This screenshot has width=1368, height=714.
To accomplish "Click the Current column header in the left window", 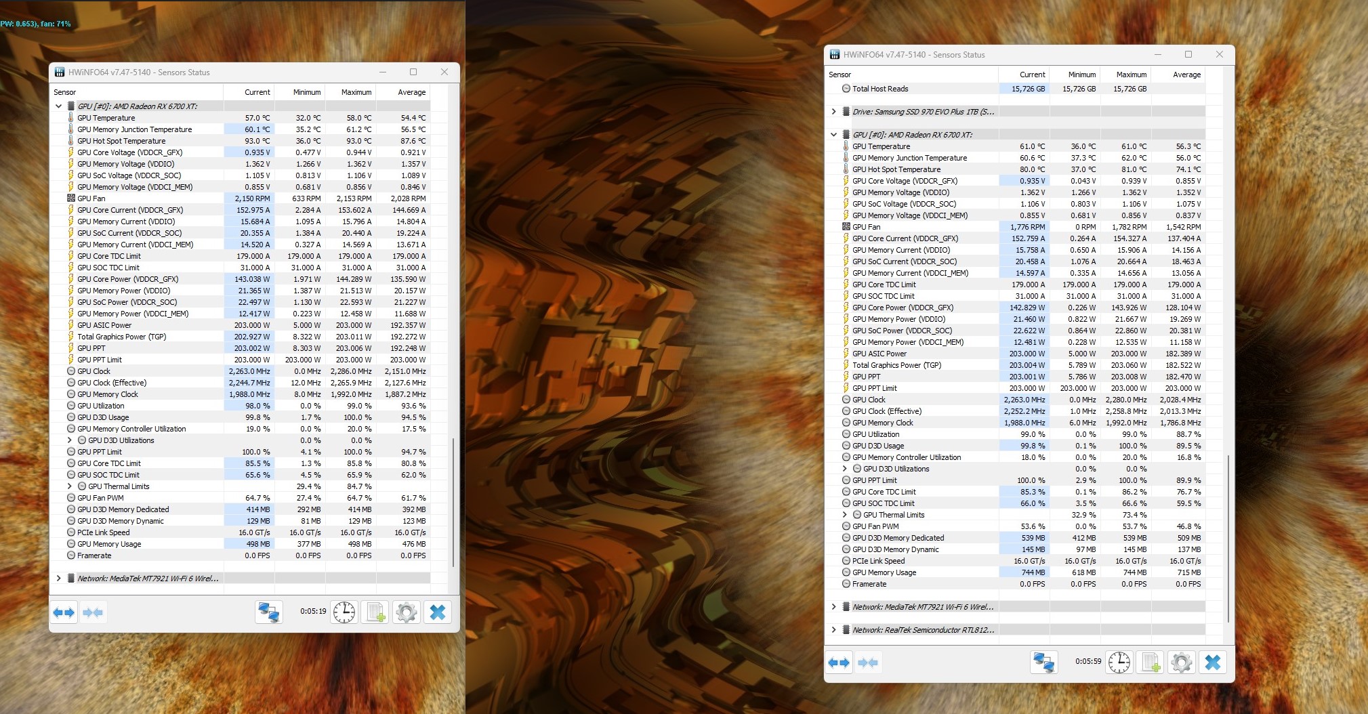I will pyautogui.click(x=249, y=92).
